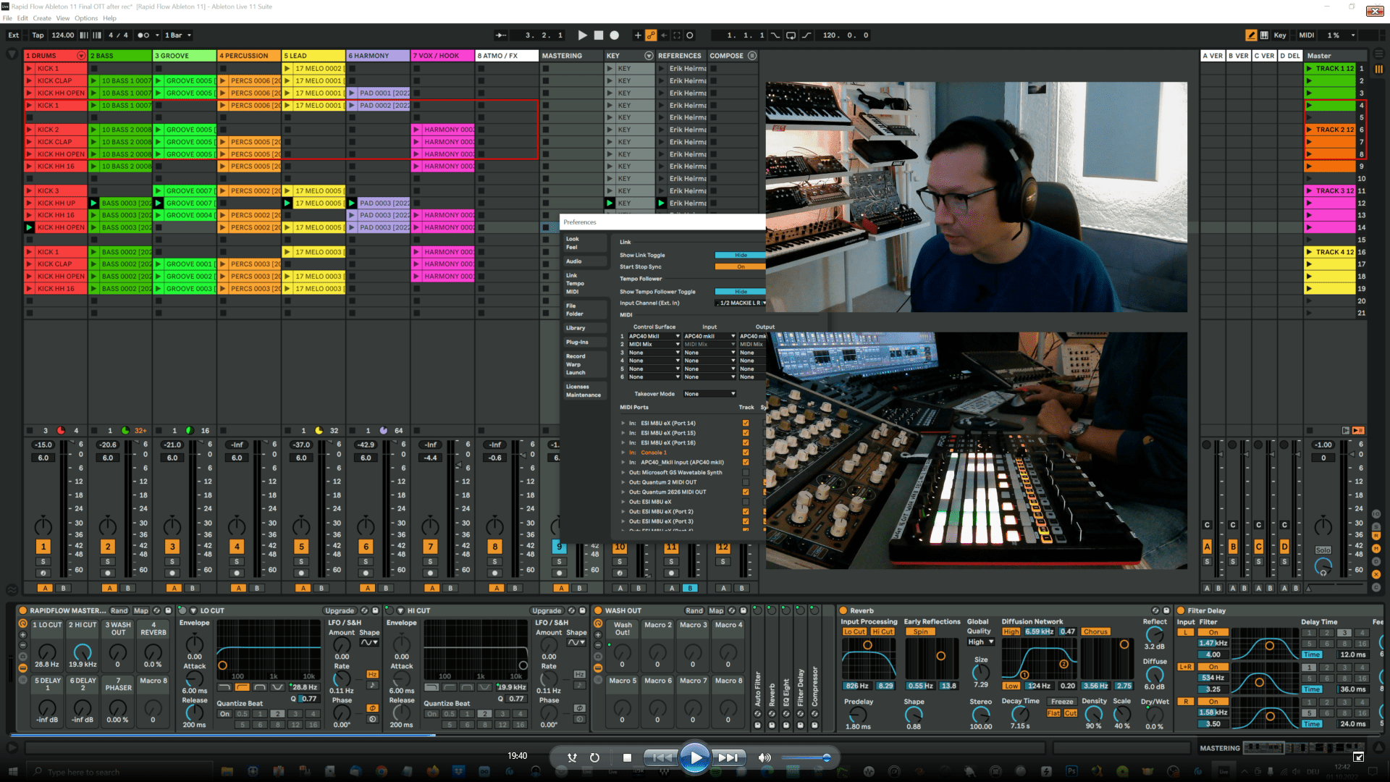Save the RAPIDFLOW MASTER rack preset via floppy icon
Screen dimensions: 1390x782
pyautogui.click(x=168, y=611)
